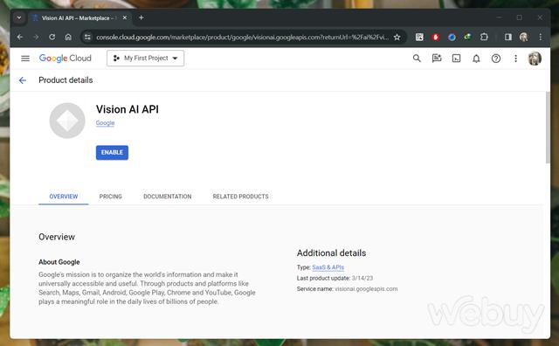Image resolution: width=559 pixels, height=346 pixels.
Task: Go back using the Product details arrow
Action: (x=23, y=80)
